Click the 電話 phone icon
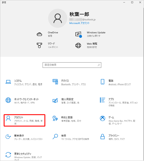Image resolution: width=144 pixels, height=161 pixels. 103,82
